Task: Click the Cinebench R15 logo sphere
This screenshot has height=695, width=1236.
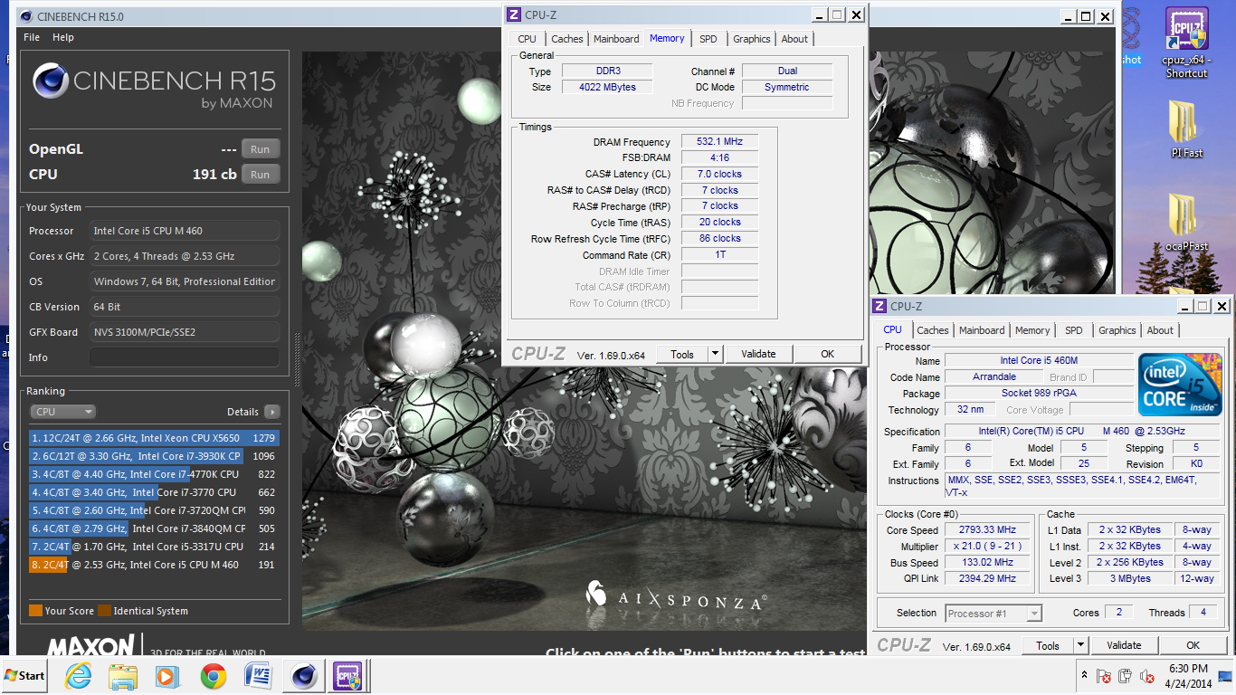Action: pos(51,81)
